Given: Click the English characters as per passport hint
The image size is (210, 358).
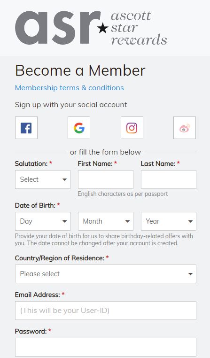Looking at the screenshot, I should tap(123, 194).
